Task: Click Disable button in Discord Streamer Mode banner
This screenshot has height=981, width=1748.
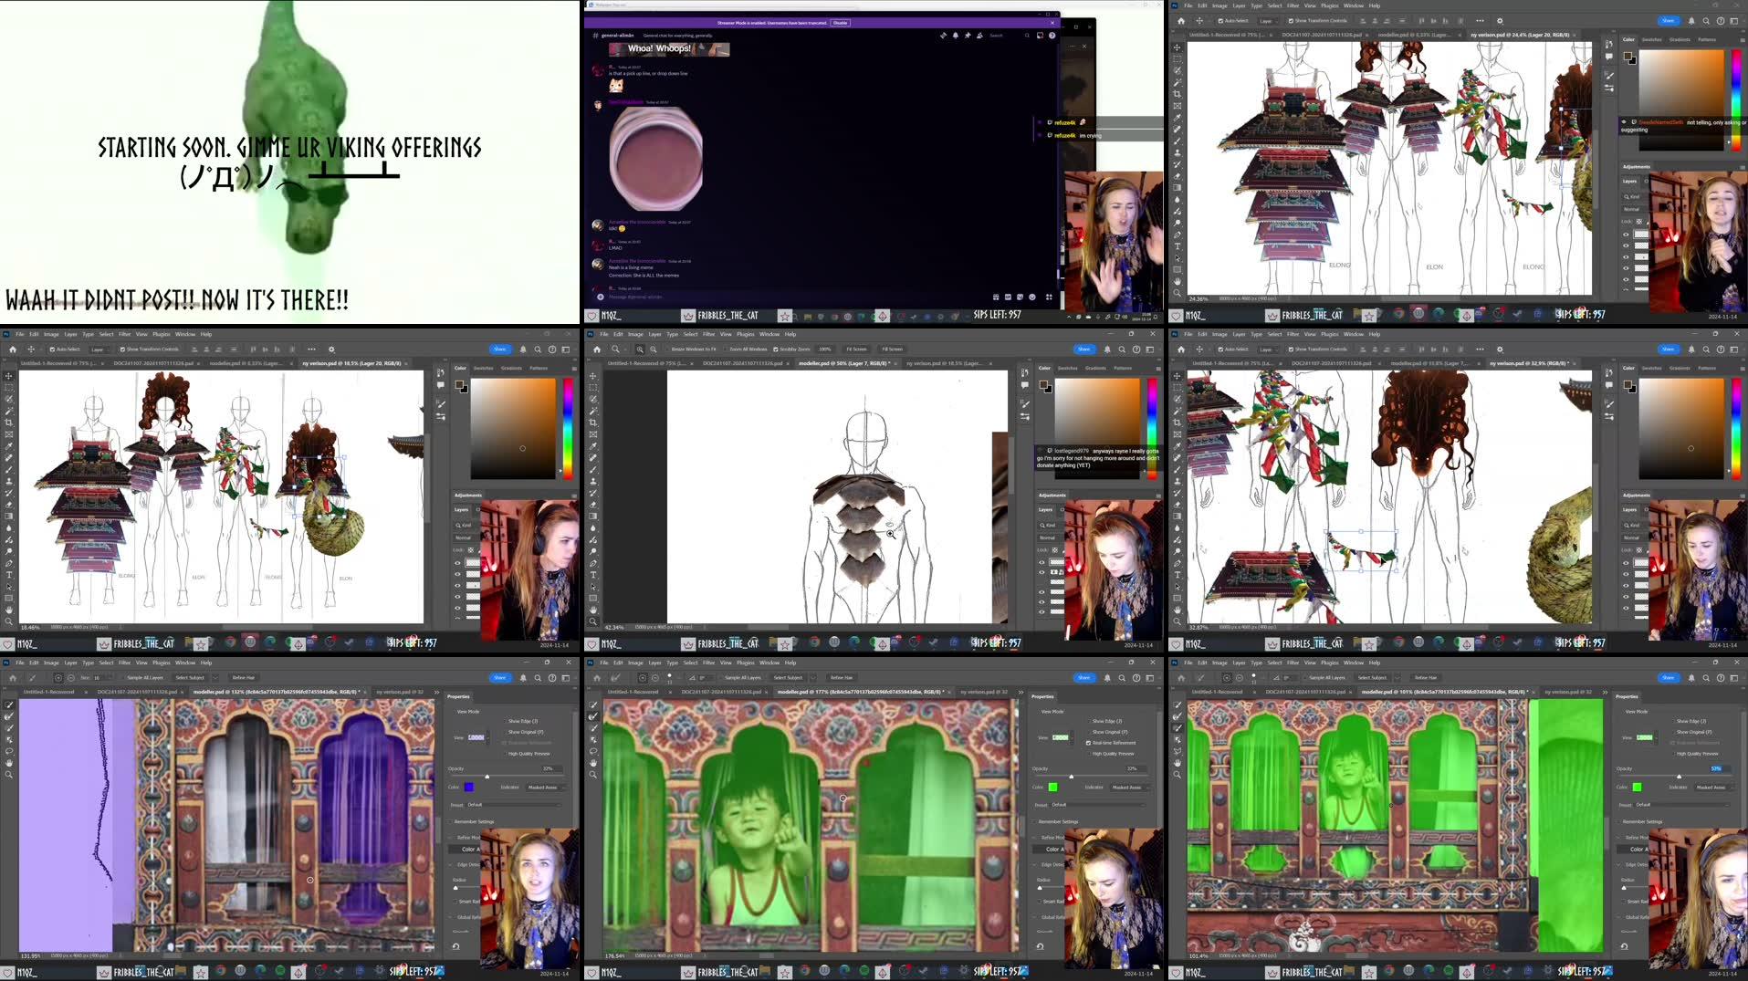Action: coord(840,23)
